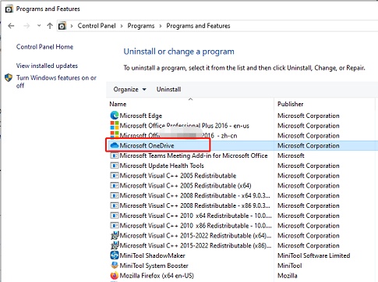378x282 pixels.
Task: Select MiniTool ShadowMaker entry
Action: tap(152, 255)
